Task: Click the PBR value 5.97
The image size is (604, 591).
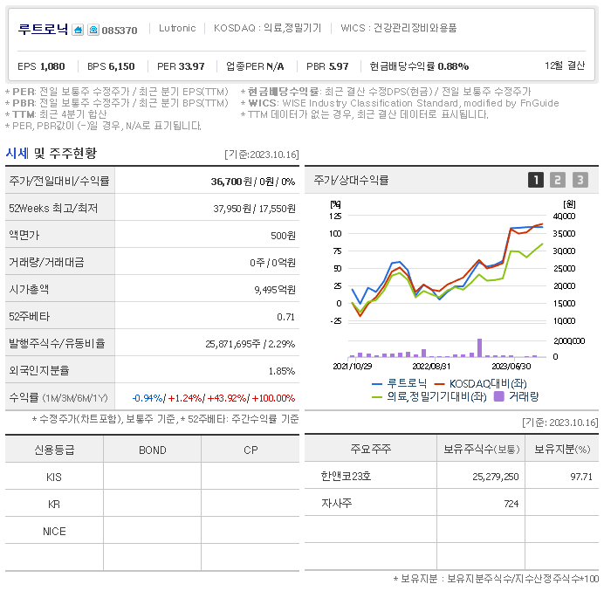Action: [x=339, y=66]
